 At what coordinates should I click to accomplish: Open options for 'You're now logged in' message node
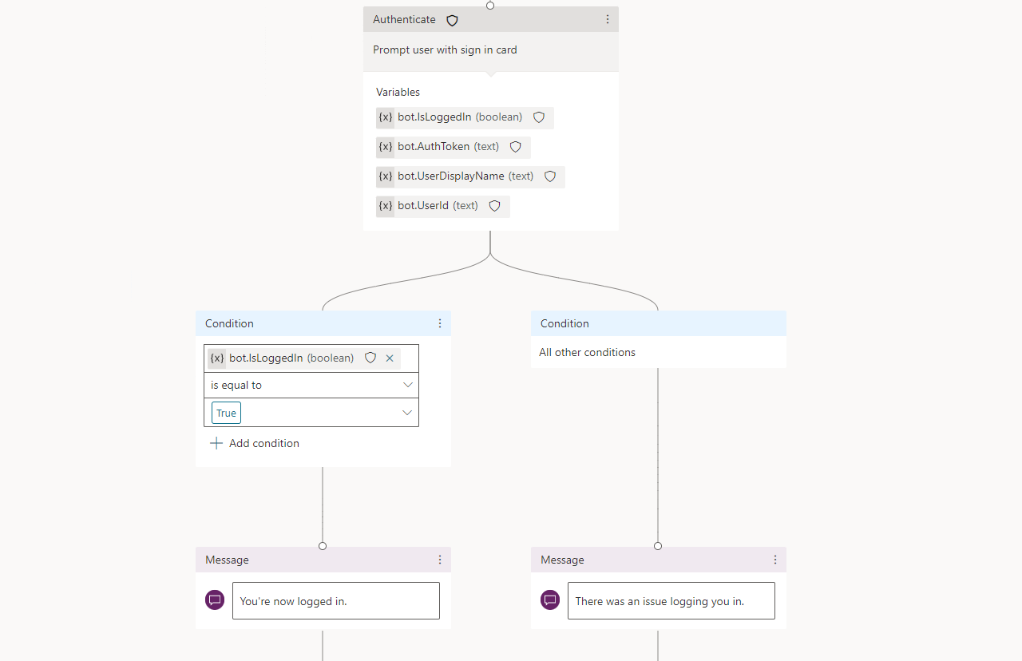coord(439,560)
